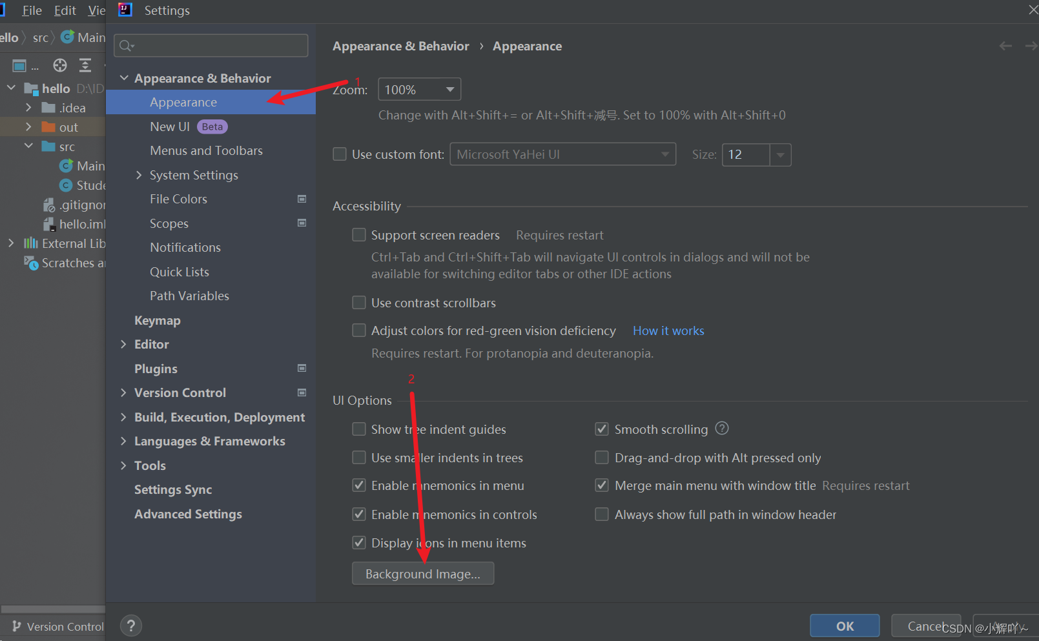Click the Smooth scrolling help icon
This screenshot has height=641, width=1039.
pos(721,428)
